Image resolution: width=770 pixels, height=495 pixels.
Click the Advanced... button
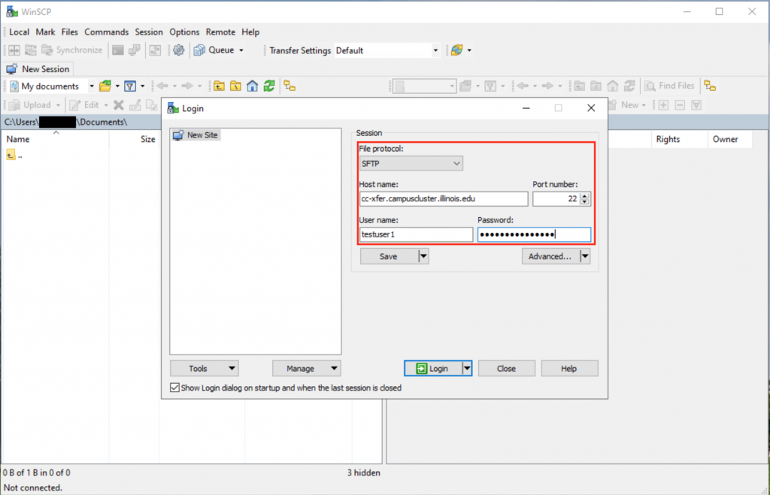550,256
